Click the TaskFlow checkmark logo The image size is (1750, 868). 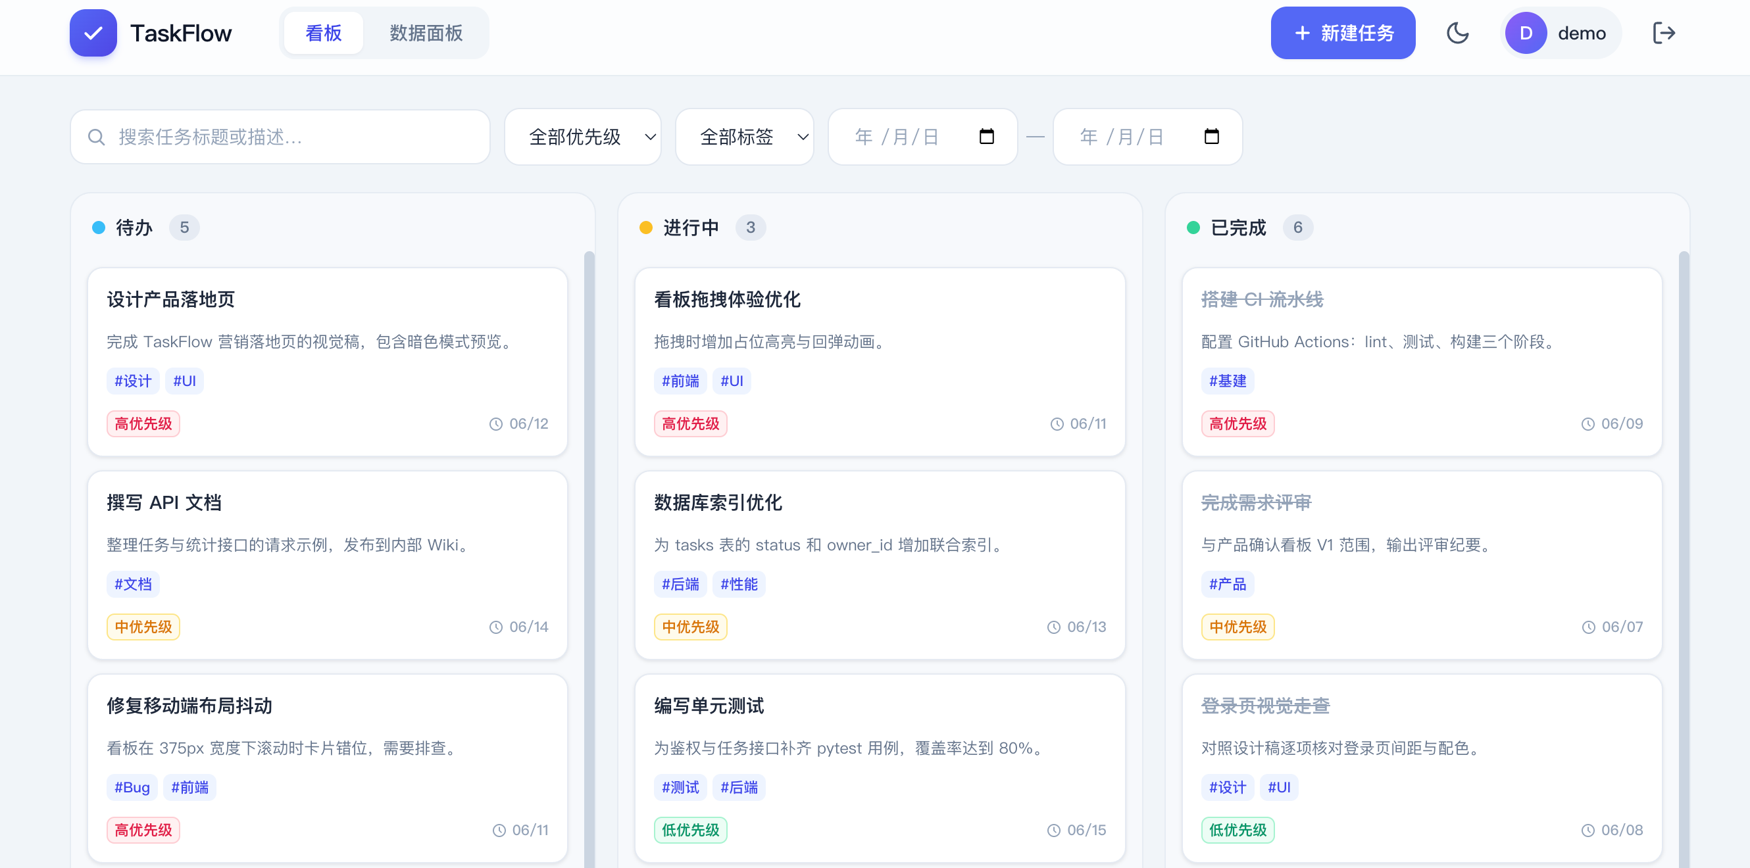pyautogui.click(x=93, y=33)
